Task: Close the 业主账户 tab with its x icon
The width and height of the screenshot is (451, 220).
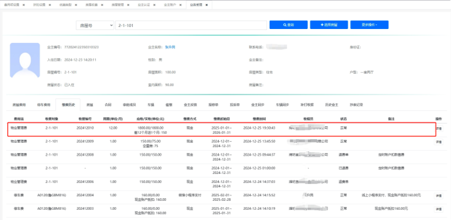Action: coord(179,4)
